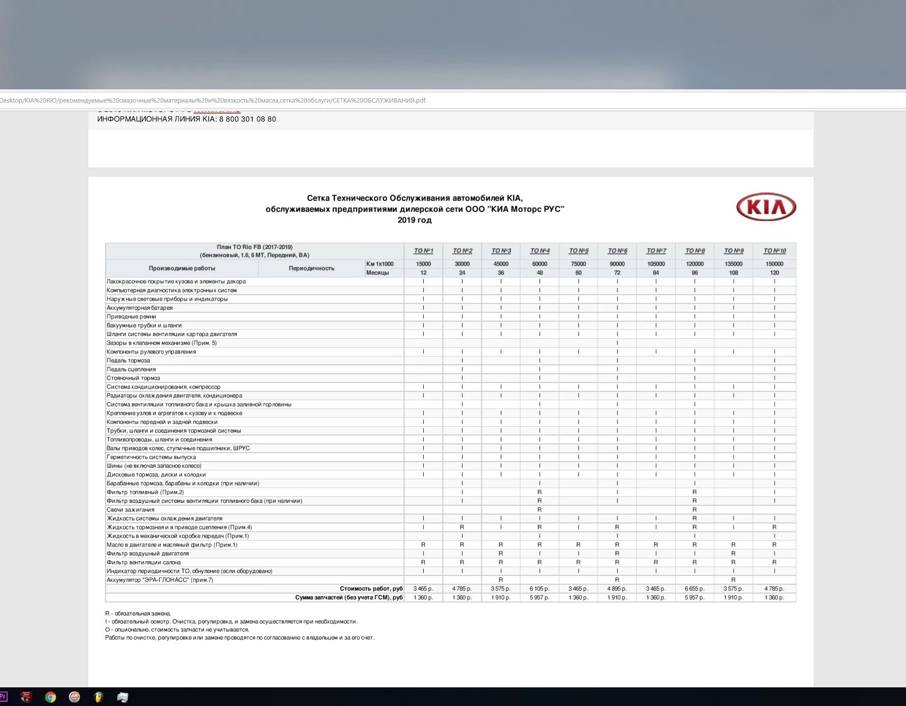Select row 'Фильтр топливный (Прим.2)'
Image resolution: width=906 pixels, height=706 pixels.
(x=450, y=492)
